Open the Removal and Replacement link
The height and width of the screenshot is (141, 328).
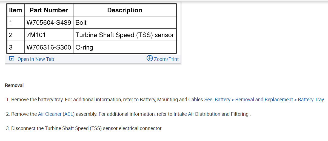pyautogui.click(x=264, y=100)
